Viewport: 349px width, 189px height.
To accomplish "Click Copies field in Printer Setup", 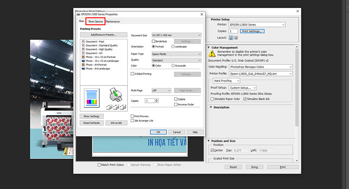I will point(233,31).
